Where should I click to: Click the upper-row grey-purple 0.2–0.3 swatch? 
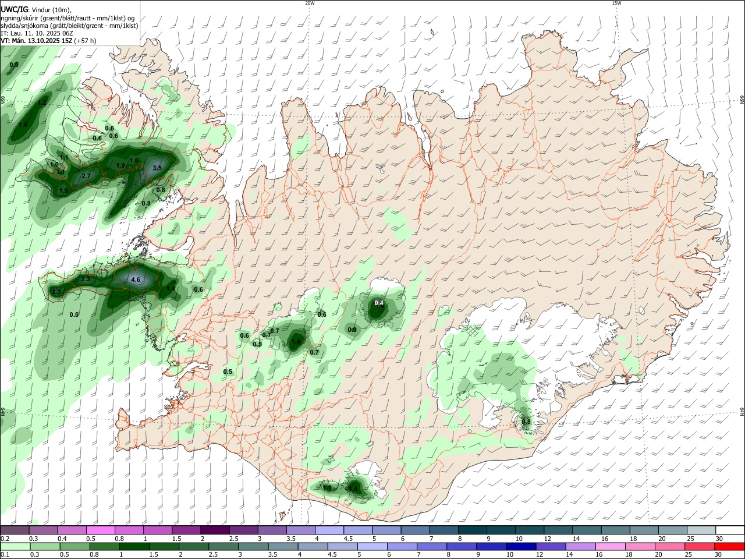pos(15,530)
